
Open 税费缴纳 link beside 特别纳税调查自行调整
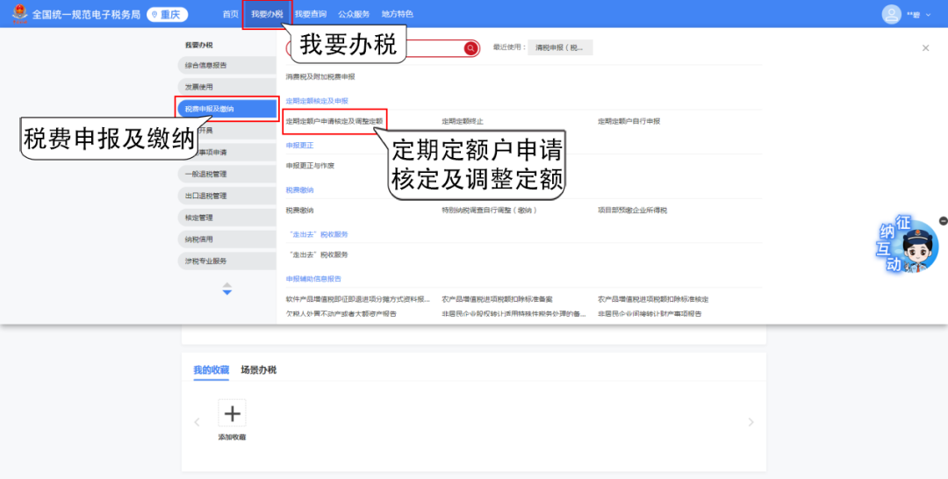pos(300,211)
